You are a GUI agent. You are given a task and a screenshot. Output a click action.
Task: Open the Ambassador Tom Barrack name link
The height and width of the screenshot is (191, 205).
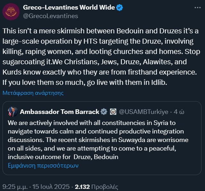click(60, 112)
